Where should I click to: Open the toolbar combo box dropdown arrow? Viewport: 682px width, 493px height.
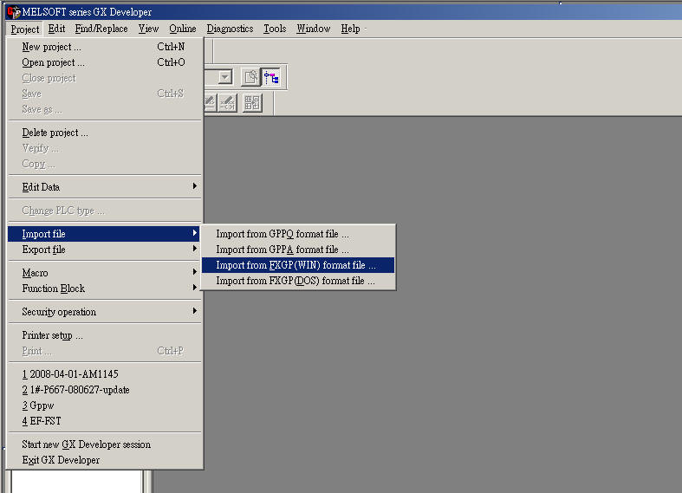coord(225,77)
